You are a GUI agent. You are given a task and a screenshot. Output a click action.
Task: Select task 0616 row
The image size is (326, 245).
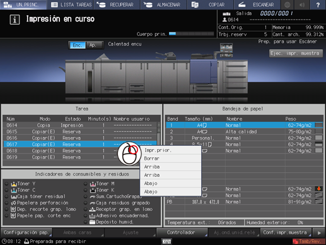click(x=79, y=138)
